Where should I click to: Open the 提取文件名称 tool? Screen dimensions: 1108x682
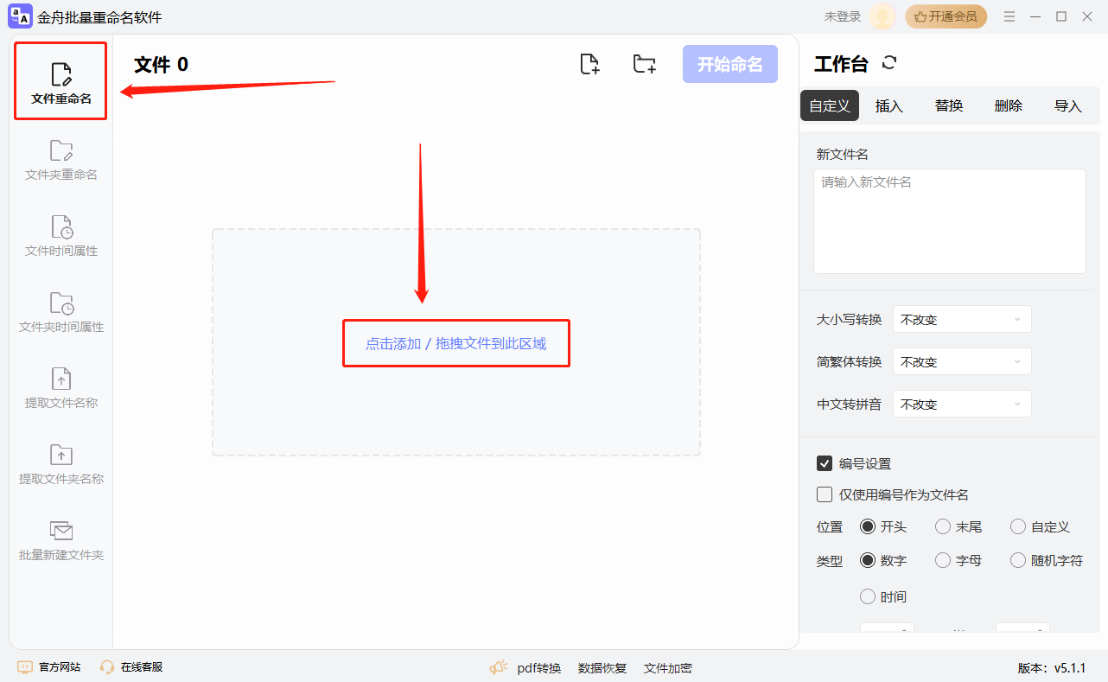[61, 388]
